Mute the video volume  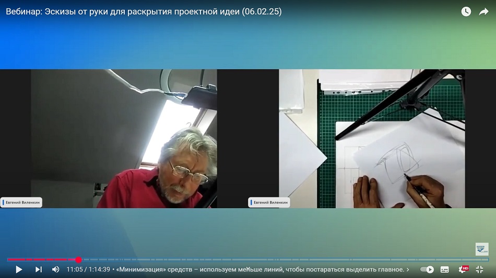[55, 269]
